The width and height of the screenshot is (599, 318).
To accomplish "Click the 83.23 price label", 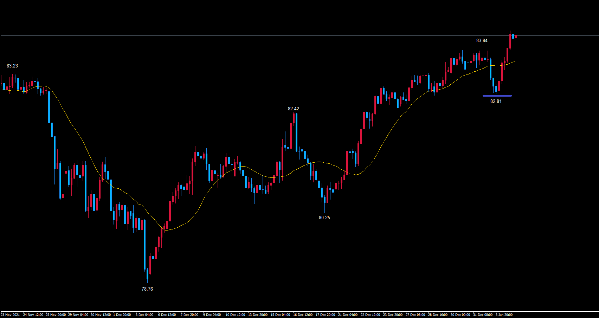I will [x=12, y=66].
